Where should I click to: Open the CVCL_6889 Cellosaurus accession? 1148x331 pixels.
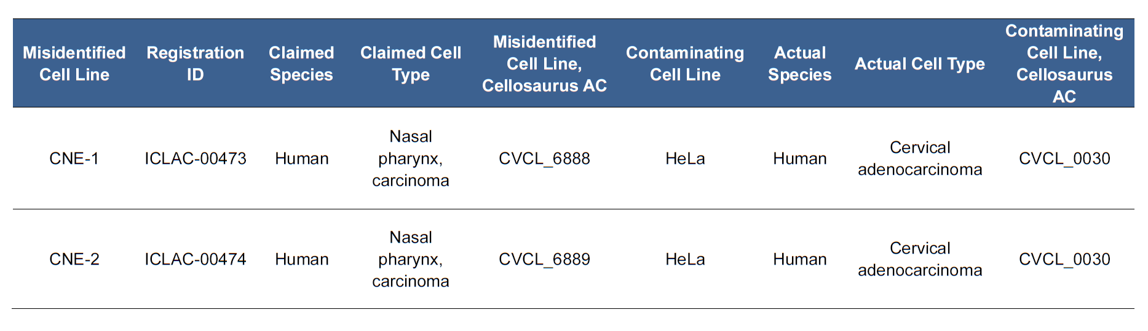coord(544,259)
